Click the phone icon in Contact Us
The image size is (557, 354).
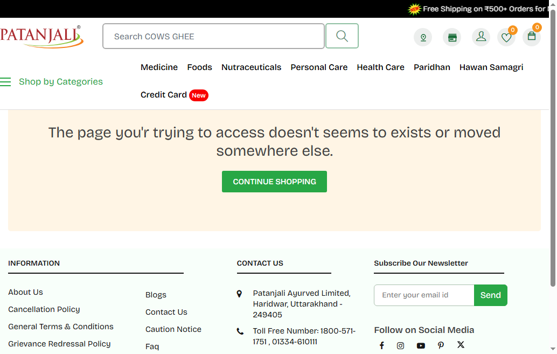tap(240, 331)
